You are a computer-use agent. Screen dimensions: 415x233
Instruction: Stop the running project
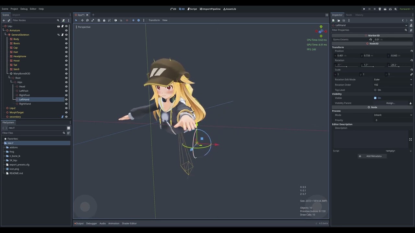tap(374, 9)
